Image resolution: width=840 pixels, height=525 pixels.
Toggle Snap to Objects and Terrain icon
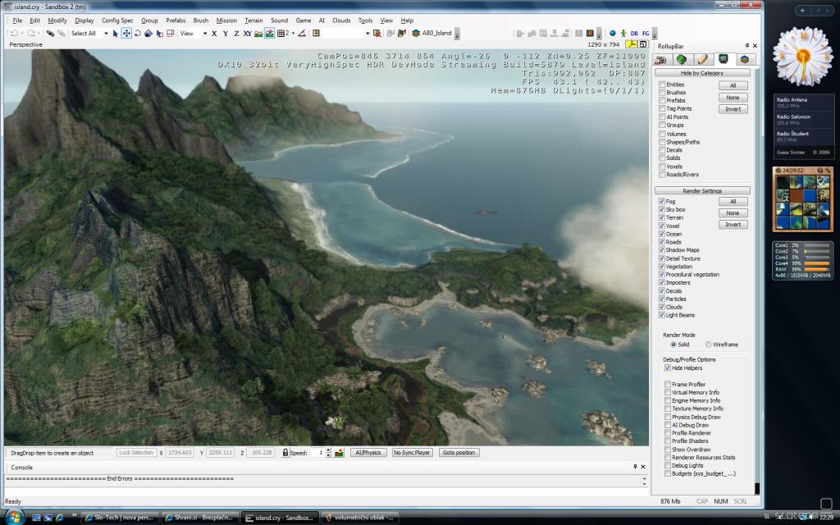point(269,33)
